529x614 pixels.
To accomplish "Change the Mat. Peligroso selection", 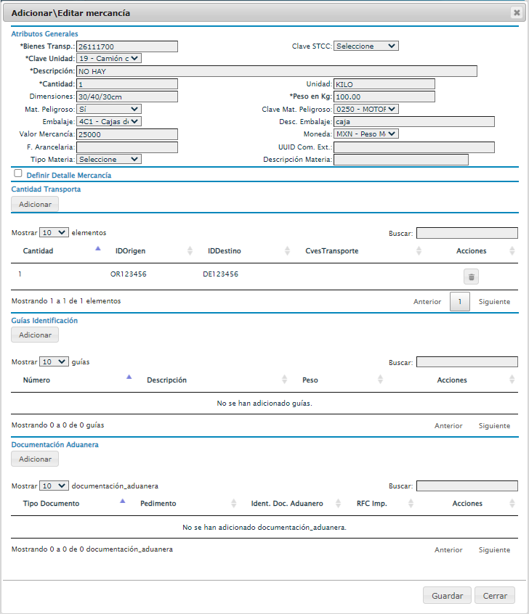I will tap(108, 109).
